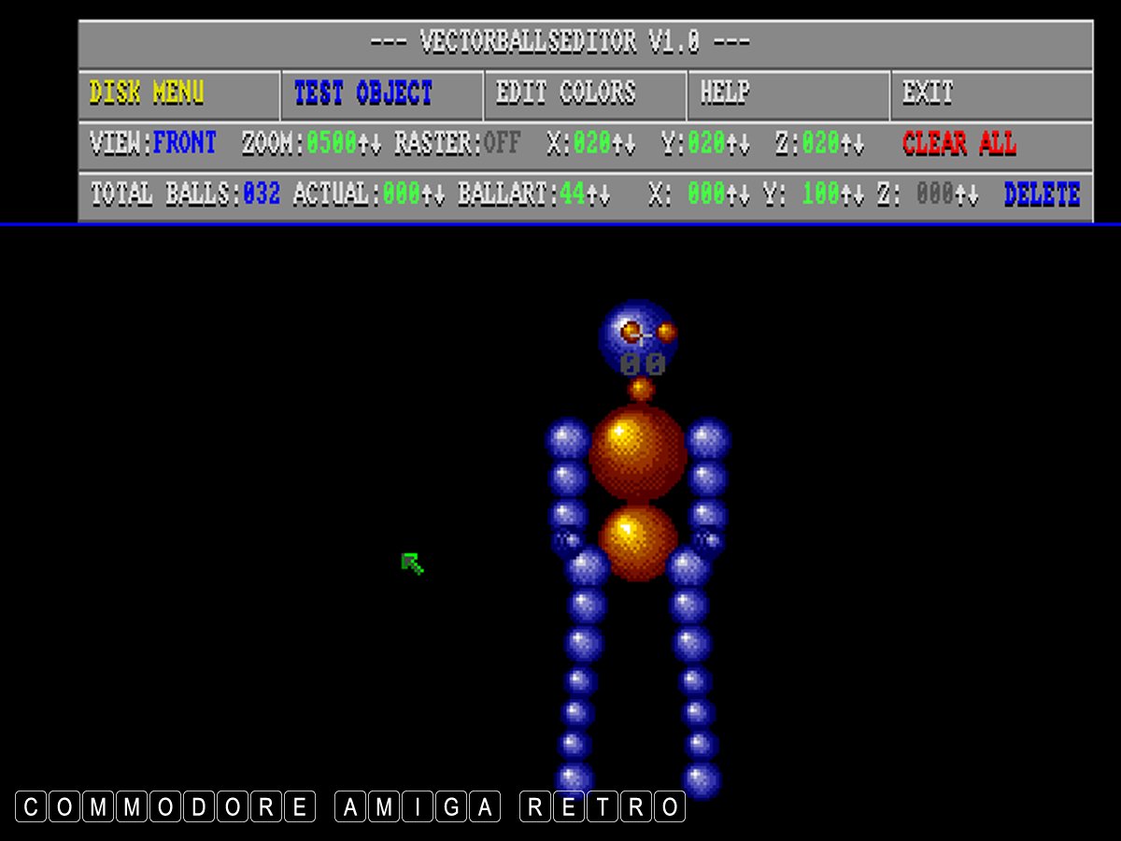The image size is (1121, 841).
Task: Decrease BALLART type with down arrow
Action: click(x=604, y=195)
